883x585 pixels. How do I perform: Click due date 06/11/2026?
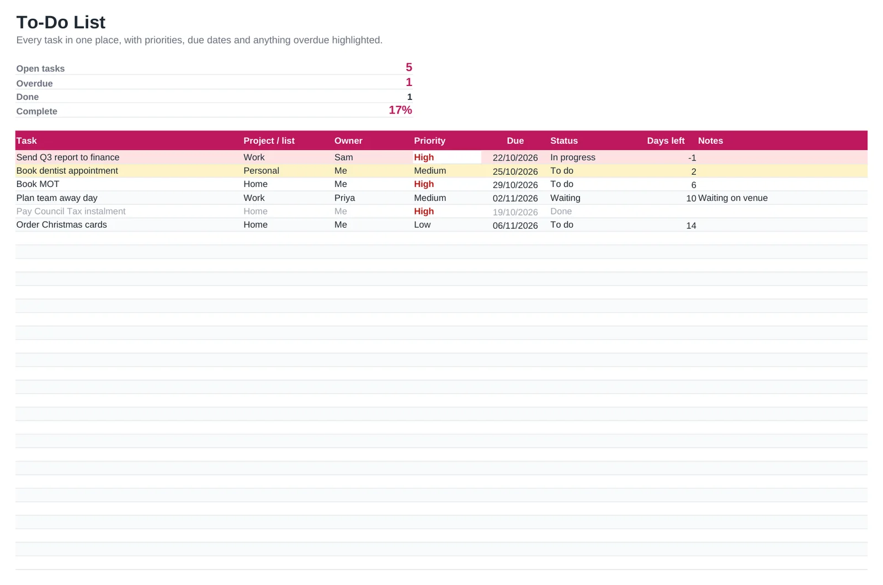pyautogui.click(x=515, y=226)
